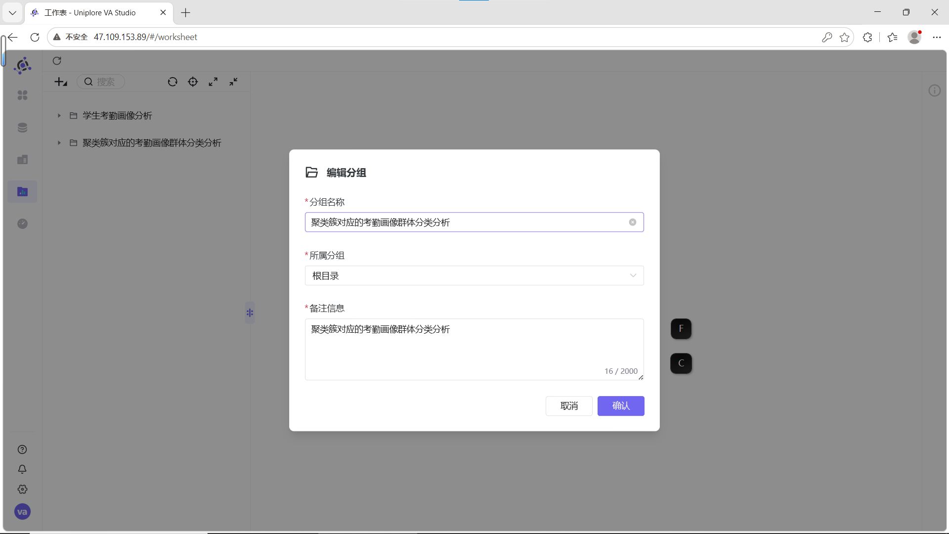Expand the 学生考勤画像分析 folder
949x534 pixels.
(x=59, y=116)
